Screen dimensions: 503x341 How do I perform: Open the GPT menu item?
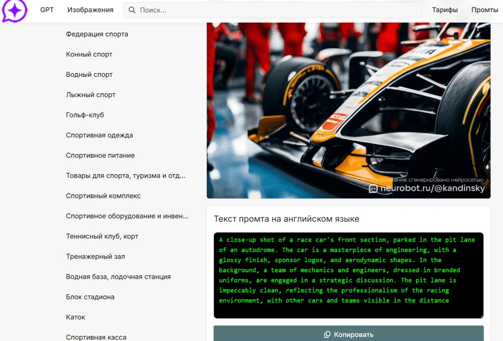click(47, 10)
